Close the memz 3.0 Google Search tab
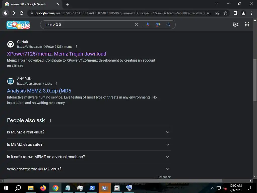Image resolution: width=257 pixels, height=193 pixels. (58, 5)
